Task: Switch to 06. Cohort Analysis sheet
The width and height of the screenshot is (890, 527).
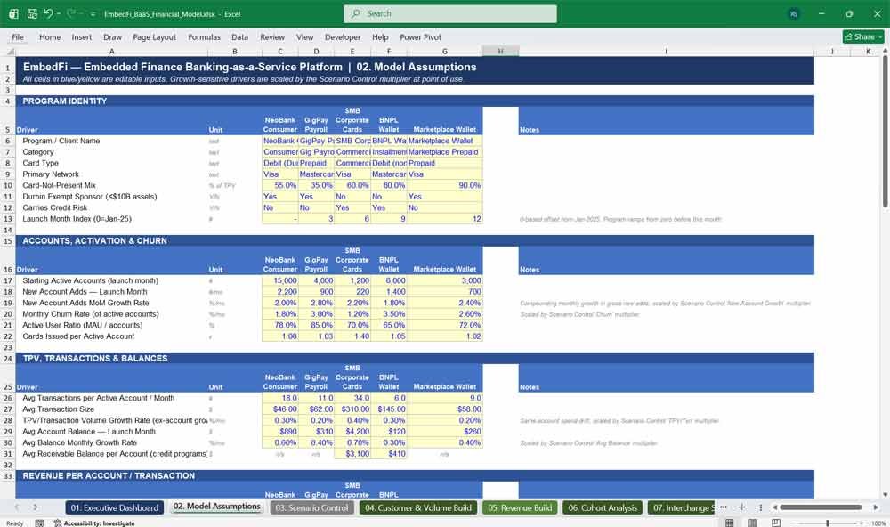Action: click(603, 507)
